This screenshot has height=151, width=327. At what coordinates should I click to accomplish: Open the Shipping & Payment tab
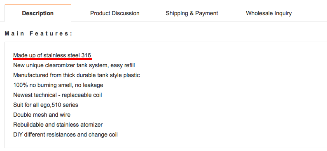192,13
